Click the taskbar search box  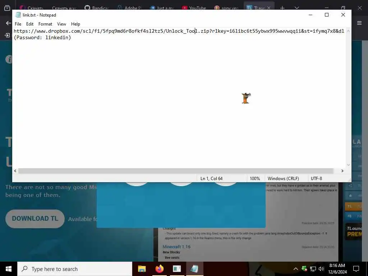(x=75, y=269)
